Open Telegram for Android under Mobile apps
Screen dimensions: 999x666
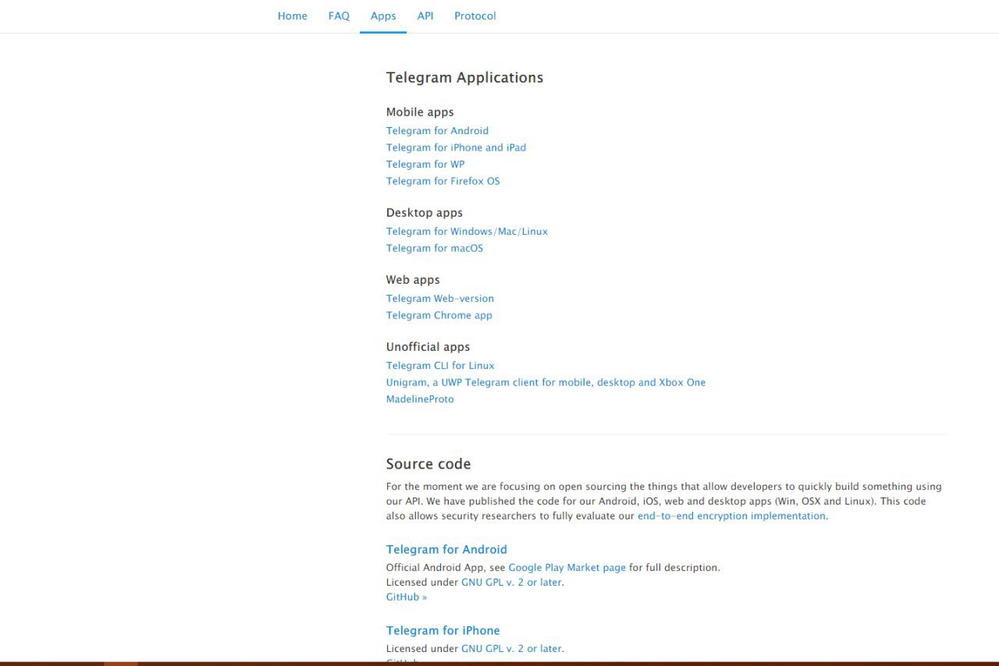coord(437,131)
